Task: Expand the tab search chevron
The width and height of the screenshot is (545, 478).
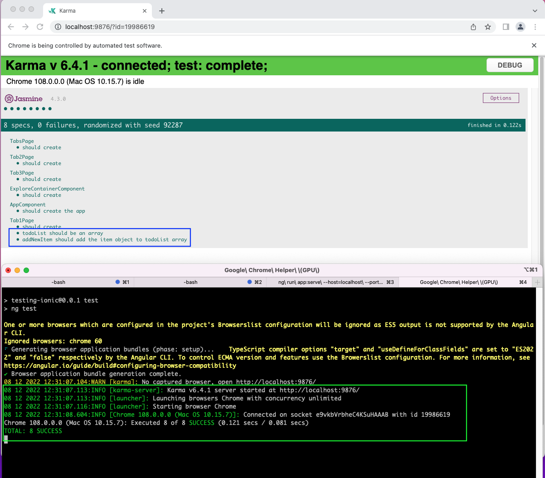Action: coord(535,10)
